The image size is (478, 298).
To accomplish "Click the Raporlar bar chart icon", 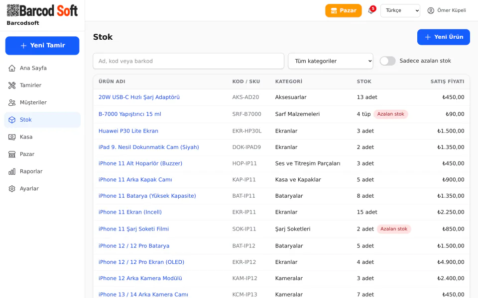I will 12,171.
